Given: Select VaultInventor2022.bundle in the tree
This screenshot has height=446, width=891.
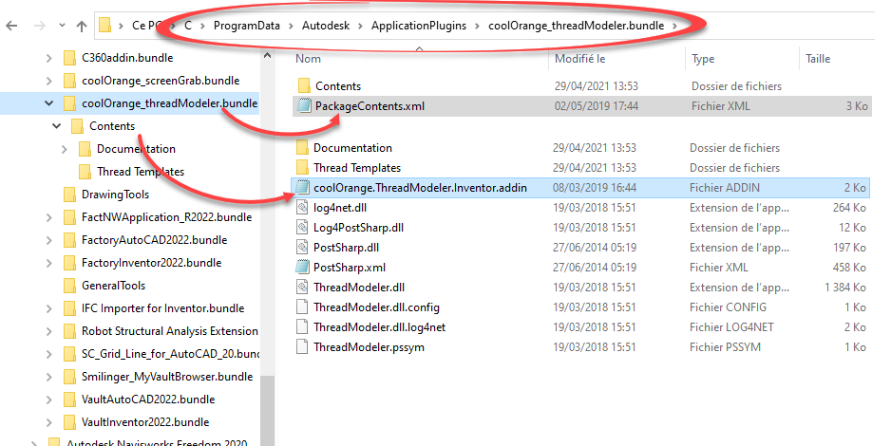Looking at the screenshot, I should pyautogui.click(x=144, y=422).
